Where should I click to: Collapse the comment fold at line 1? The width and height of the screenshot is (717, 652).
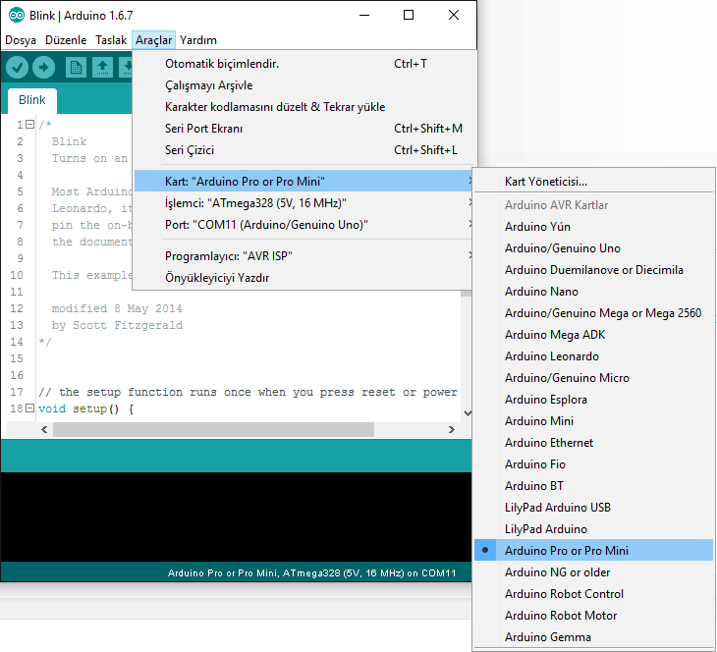pyautogui.click(x=29, y=125)
